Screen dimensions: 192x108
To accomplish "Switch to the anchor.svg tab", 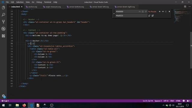I will [x=33, y=7].
